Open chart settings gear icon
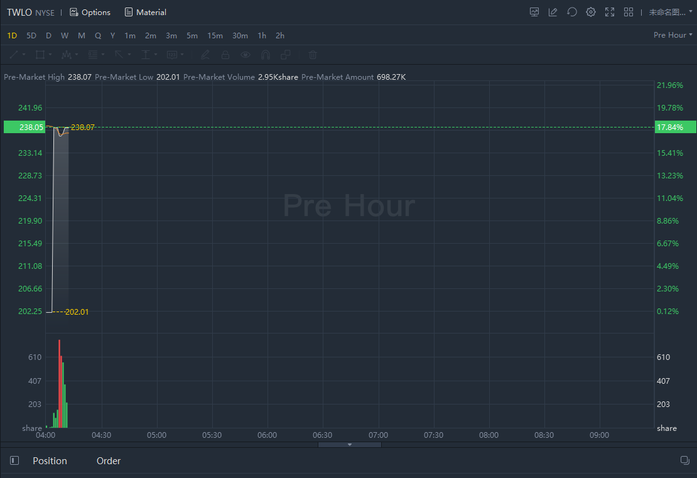Image resolution: width=697 pixels, height=478 pixels. pyautogui.click(x=591, y=13)
